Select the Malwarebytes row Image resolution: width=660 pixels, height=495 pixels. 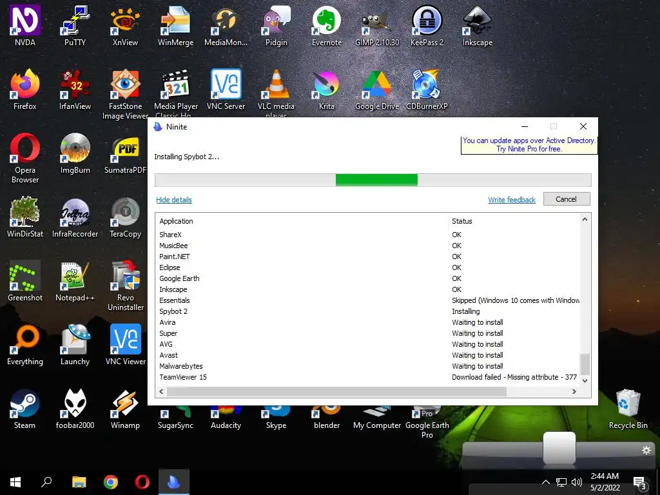pyautogui.click(x=368, y=366)
